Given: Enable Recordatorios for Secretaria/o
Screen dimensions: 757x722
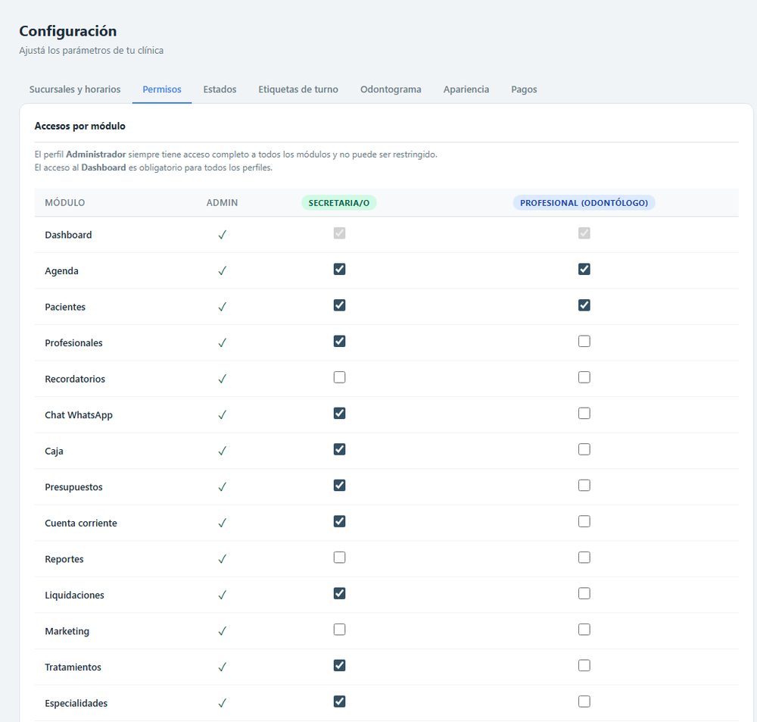Looking at the screenshot, I should click(339, 377).
